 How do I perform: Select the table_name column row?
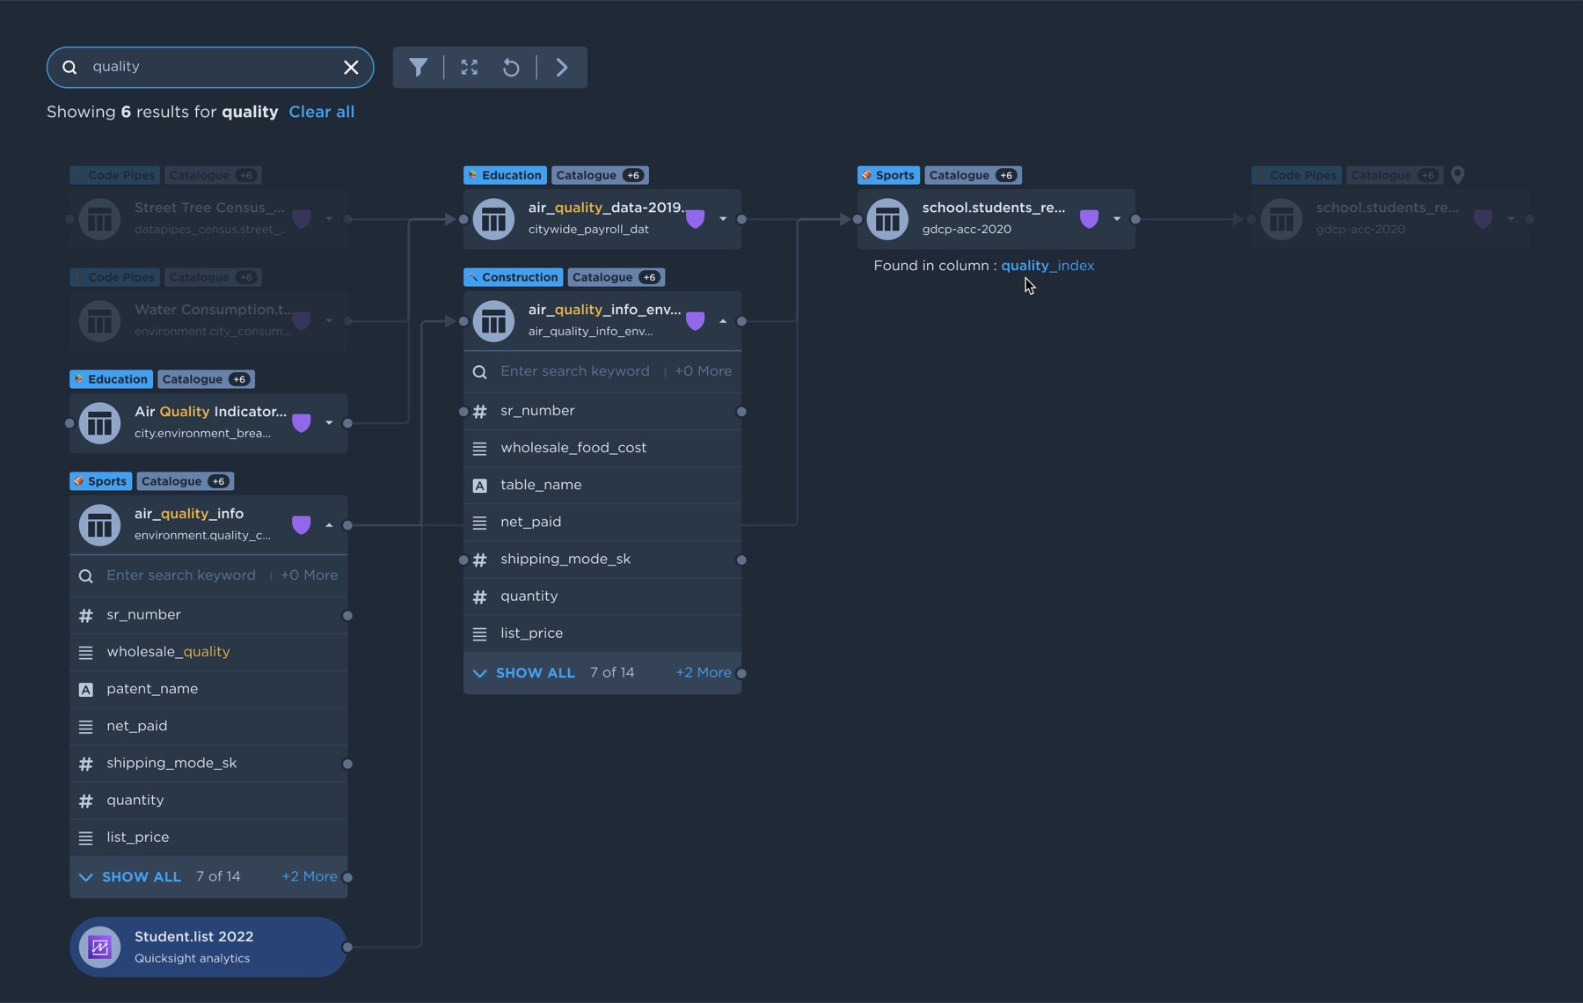pyautogui.click(x=602, y=485)
